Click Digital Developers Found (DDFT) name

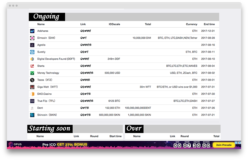pos(56,59)
